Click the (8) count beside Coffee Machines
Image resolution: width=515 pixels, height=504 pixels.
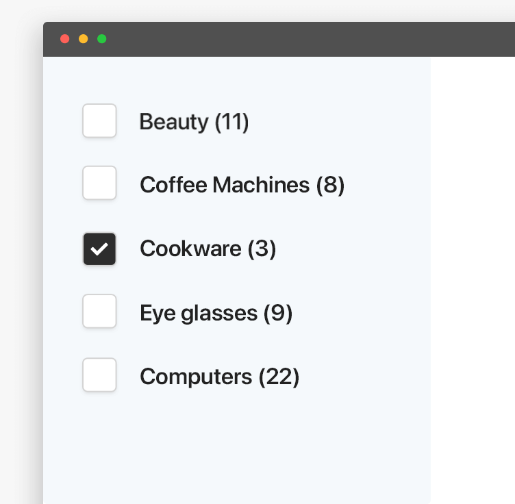tap(330, 185)
